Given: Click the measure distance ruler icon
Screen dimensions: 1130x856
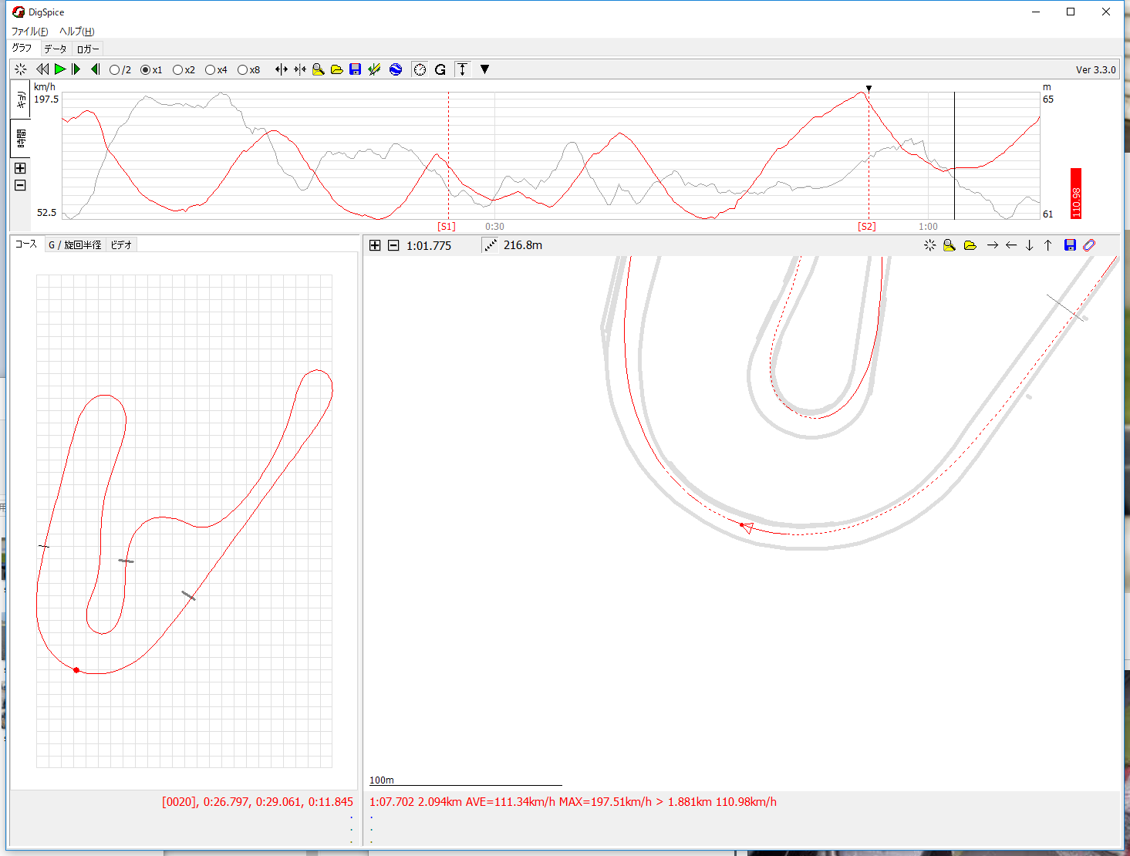Looking at the screenshot, I should tap(491, 245).
